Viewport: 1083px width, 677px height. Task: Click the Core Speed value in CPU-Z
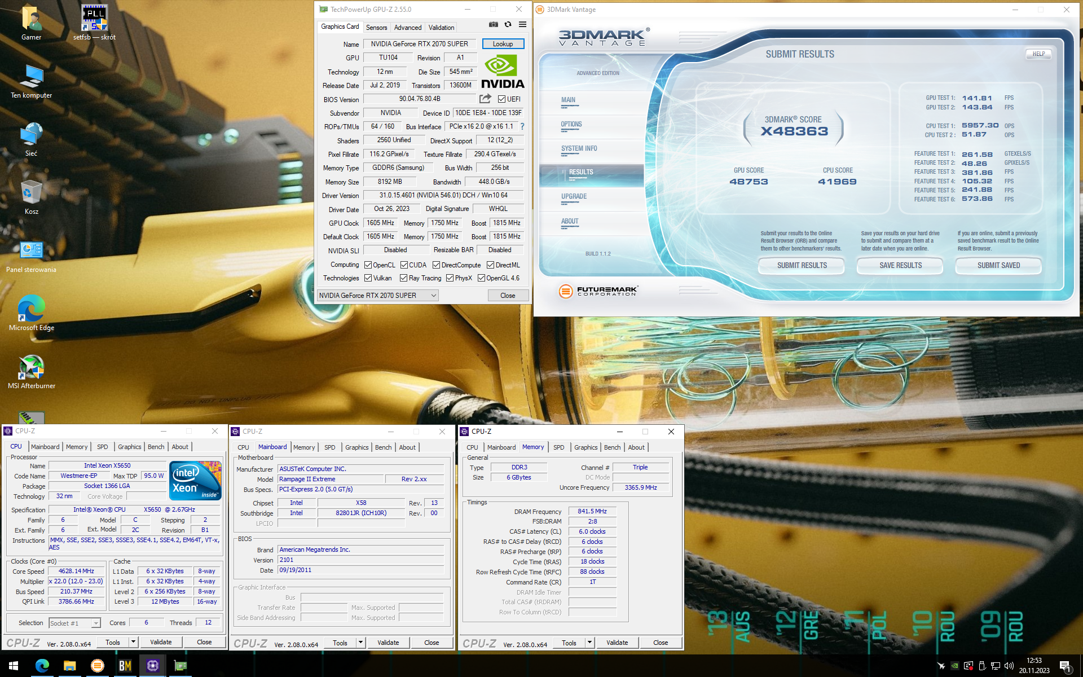pyautogui.click(x=76, y=571)
